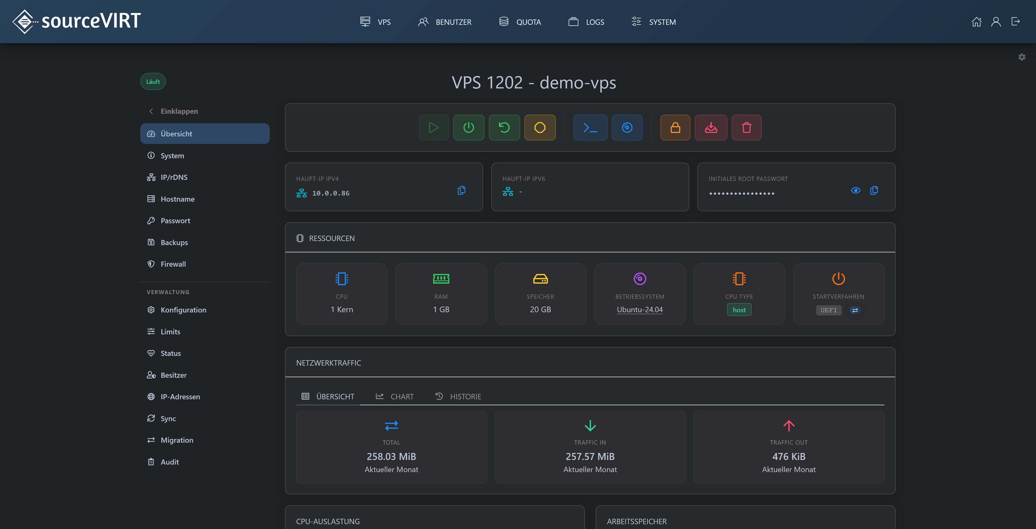This screenshot has width=1036, height=529.
Task: Click the ARBEITSSPEICHER panel heading
Action: coord(637,521)
